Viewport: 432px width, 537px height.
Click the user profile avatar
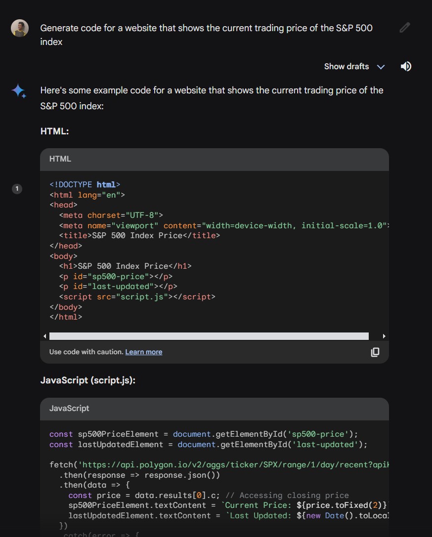(x=19, y=28)
